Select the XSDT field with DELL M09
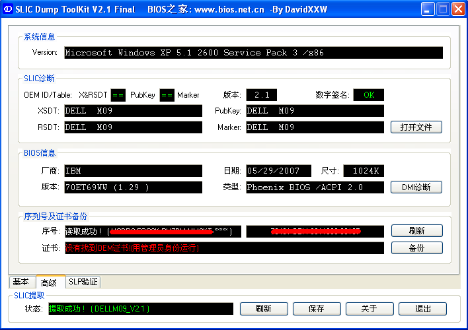The image size is (468, 330). [x=133, y=111]
